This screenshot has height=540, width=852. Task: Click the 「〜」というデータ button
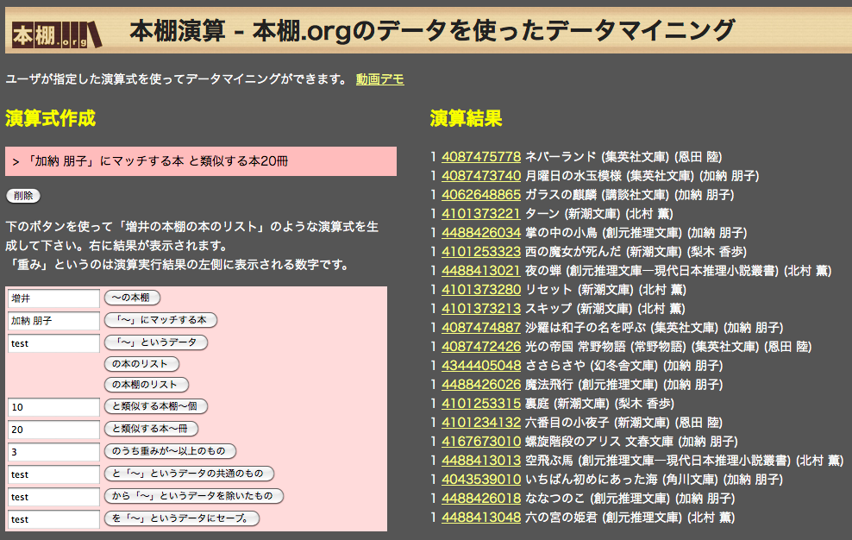(156, 342)
